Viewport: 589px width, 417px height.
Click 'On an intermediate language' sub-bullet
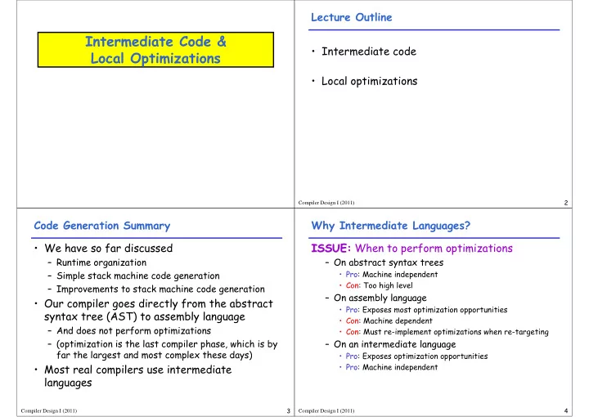[x=395, y=344]
